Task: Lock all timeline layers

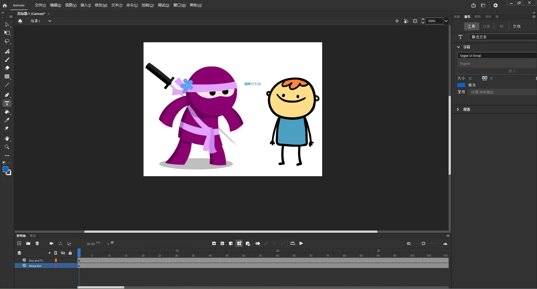Action: point(70,253)
